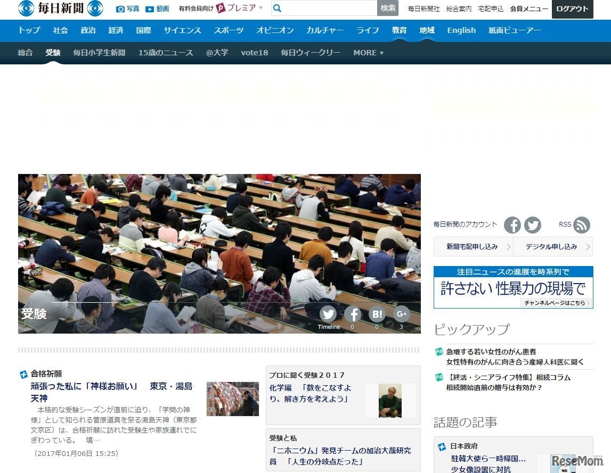Share via the Twitter Timeline icon

click(328, 314)
